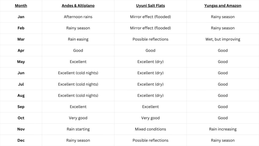Click the Uyuni Salt Flats header
The width and height of the screenshot is (259, 146).
(150, 6)
